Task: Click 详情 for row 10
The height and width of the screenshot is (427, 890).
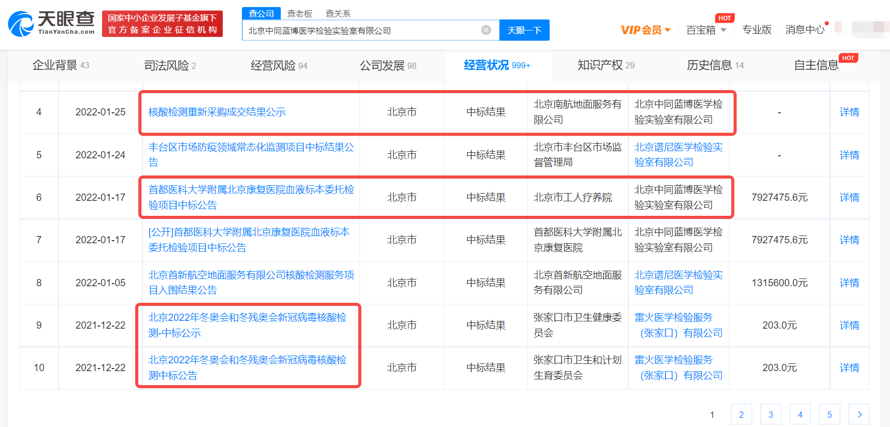Action: (x=850, y=367)
